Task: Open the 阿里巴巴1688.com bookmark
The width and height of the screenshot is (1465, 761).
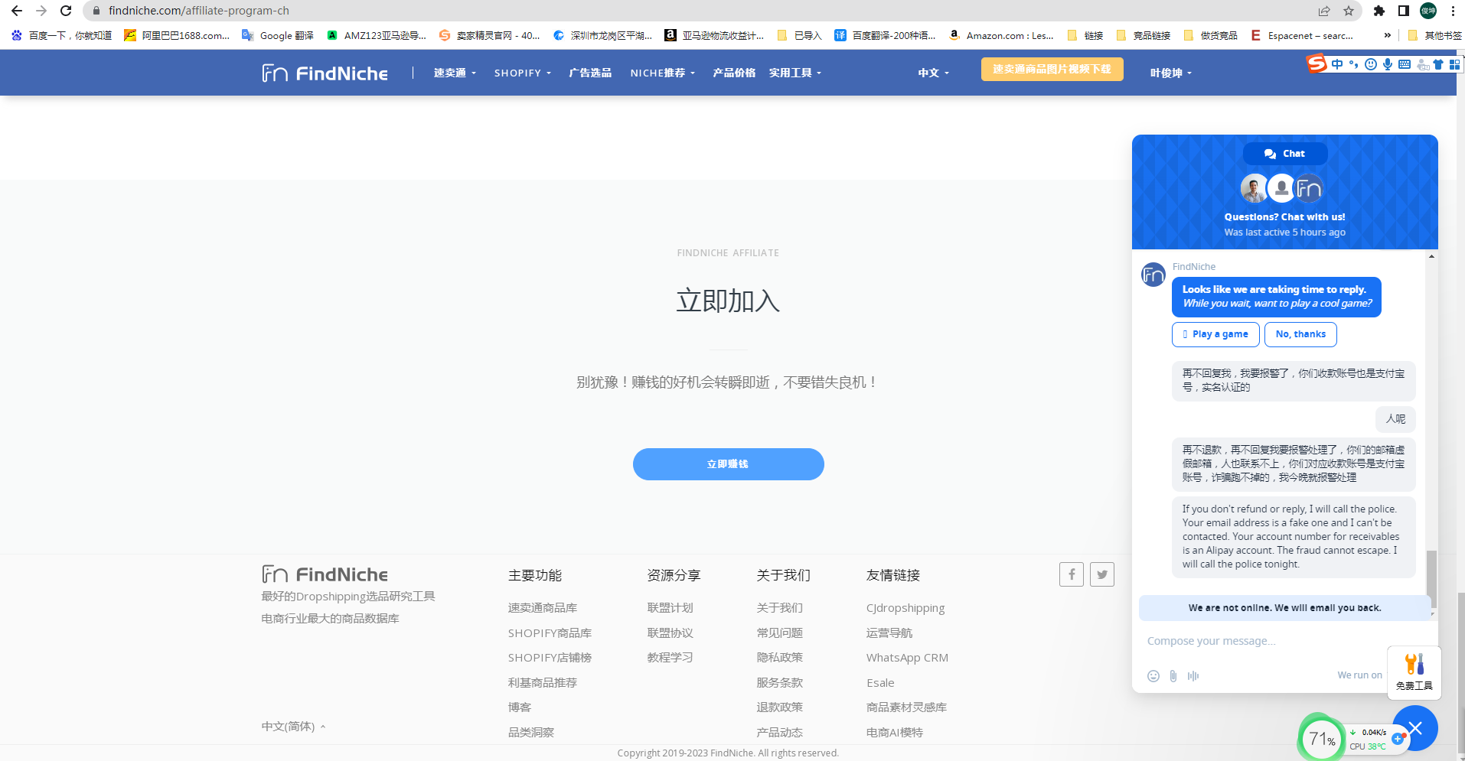Action: click(x=177, y=35)
